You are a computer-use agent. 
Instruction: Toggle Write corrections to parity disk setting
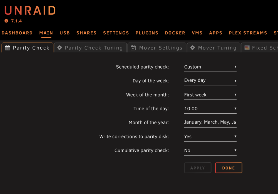click(210, 136)
